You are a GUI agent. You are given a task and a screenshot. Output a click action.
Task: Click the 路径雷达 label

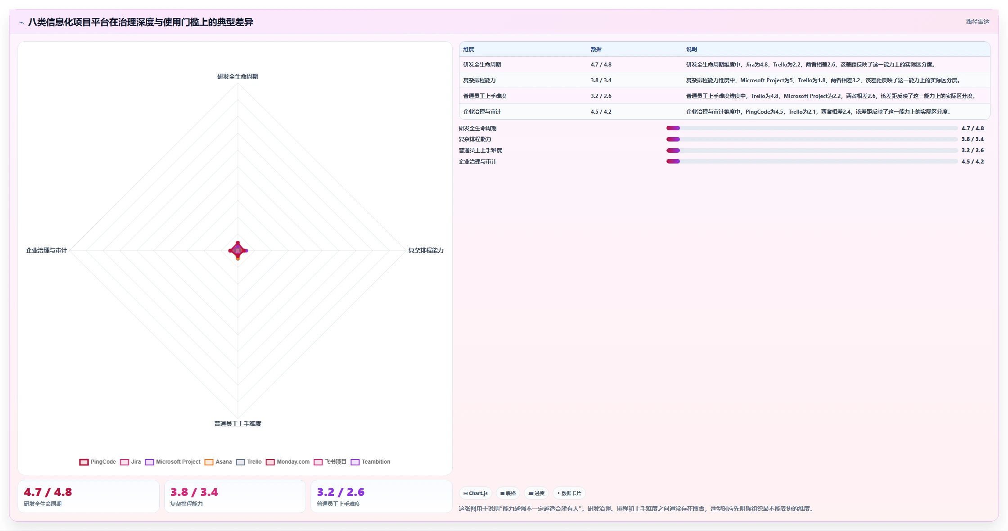977,22
